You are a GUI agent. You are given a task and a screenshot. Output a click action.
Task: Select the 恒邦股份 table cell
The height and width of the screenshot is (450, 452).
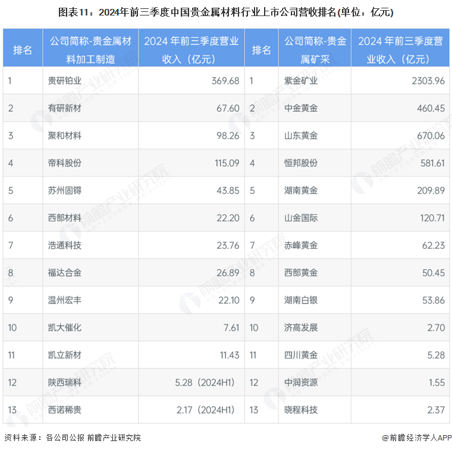(x=301, y=163)
